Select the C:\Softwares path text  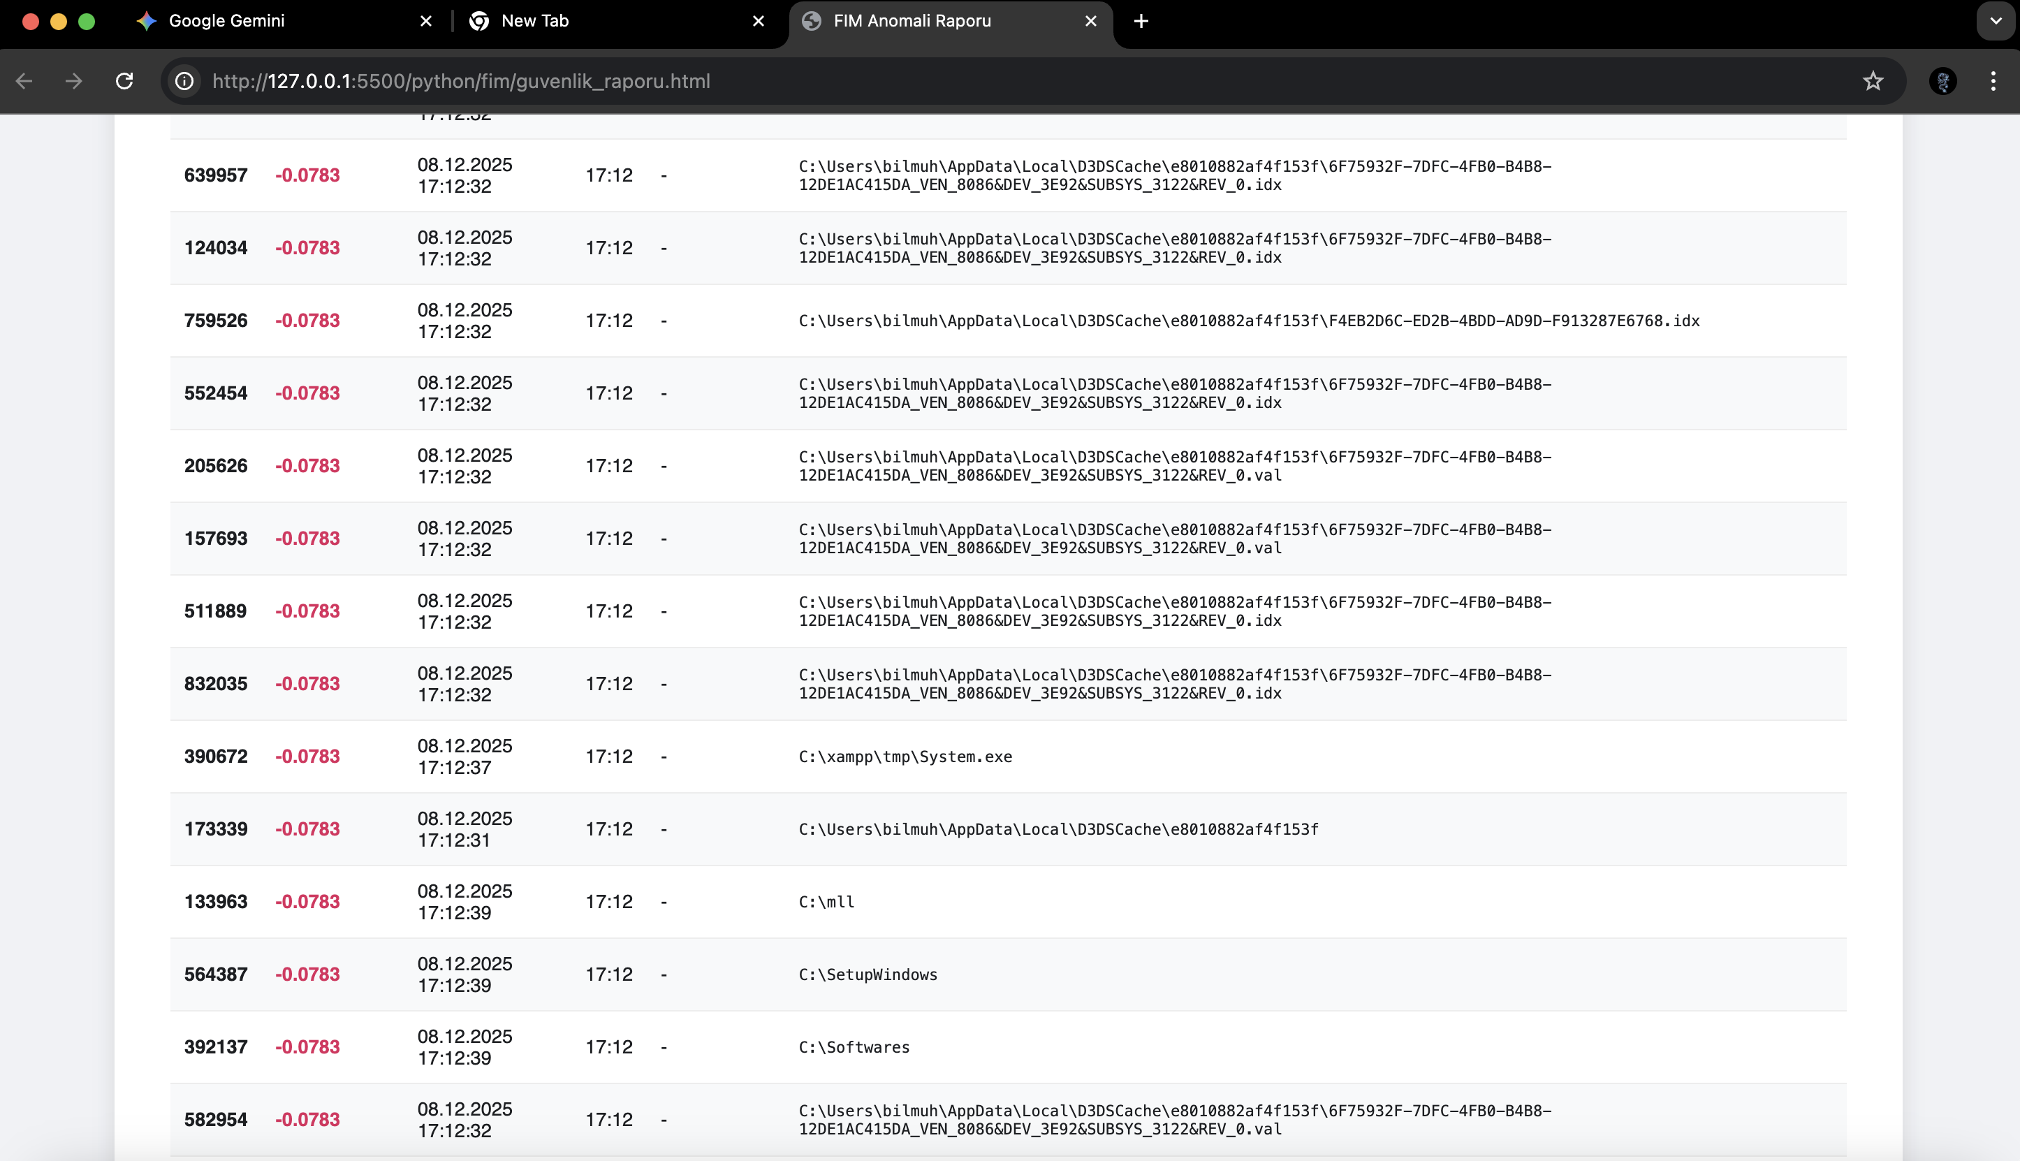click(854, 1047)
